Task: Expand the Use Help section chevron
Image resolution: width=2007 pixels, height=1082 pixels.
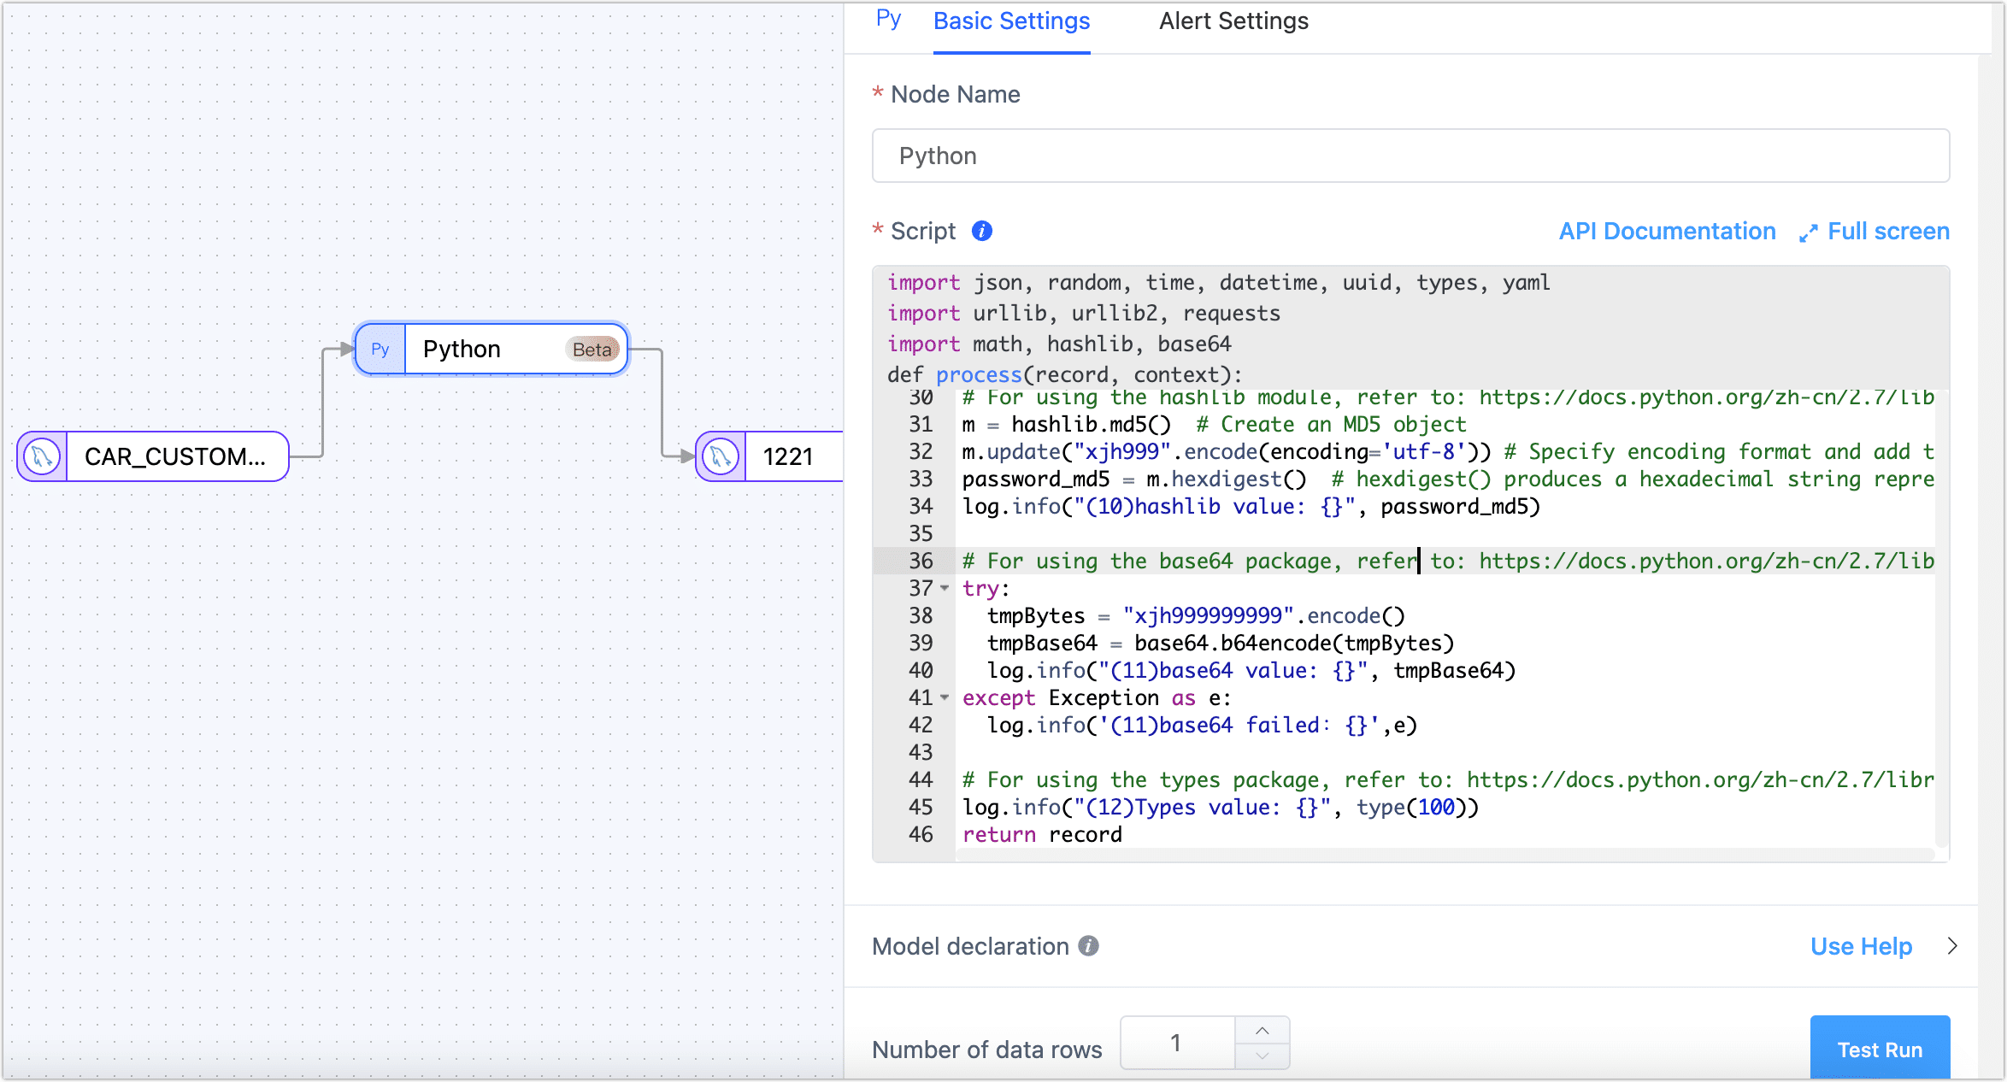Action: [x=1951, y=946]
